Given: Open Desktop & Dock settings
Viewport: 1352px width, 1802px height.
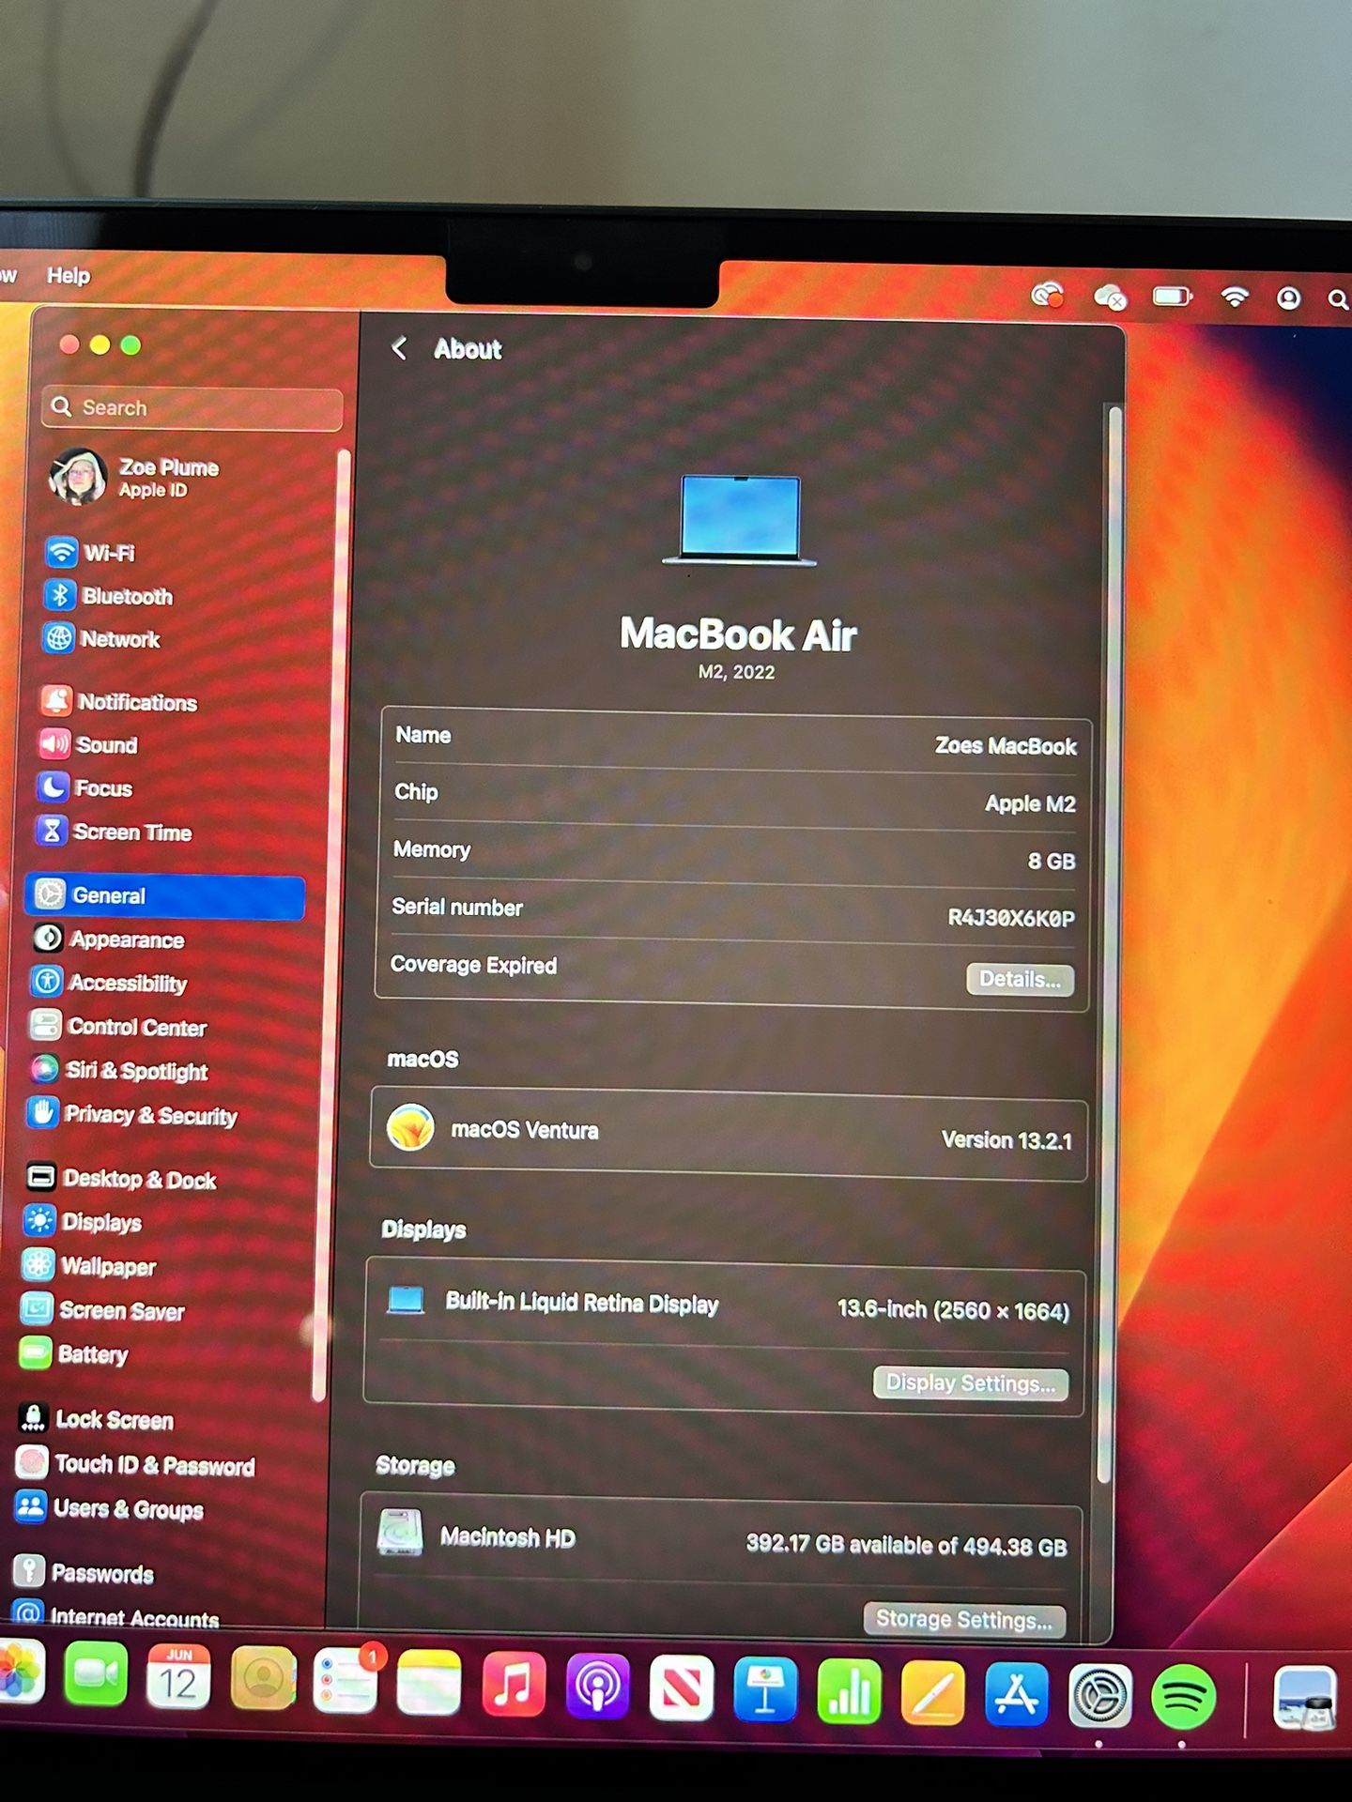Looking at the screenshot, I should tap(122, 1178).
